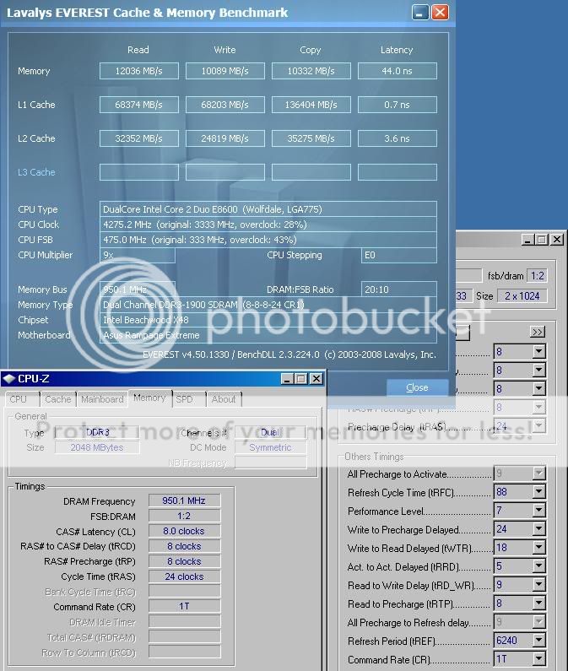Screen dimensions: 568x671
Task: Close the CPU-Z window
Action: (x=316, y=379)
